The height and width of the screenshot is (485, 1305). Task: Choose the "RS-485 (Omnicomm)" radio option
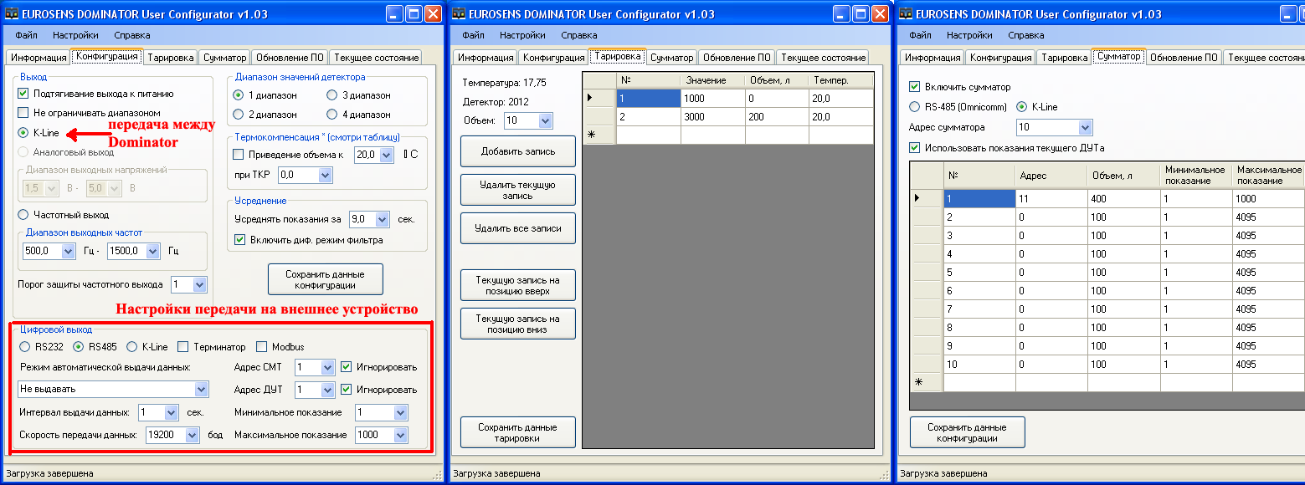[x=915, y=107]
